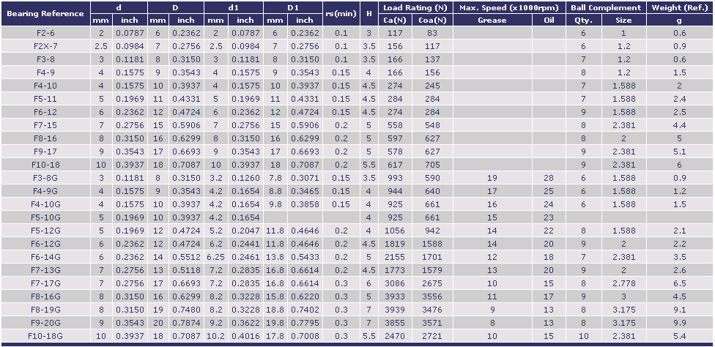Click the Ca(N) sub-header
715x347 pixels.
(396, 20)
